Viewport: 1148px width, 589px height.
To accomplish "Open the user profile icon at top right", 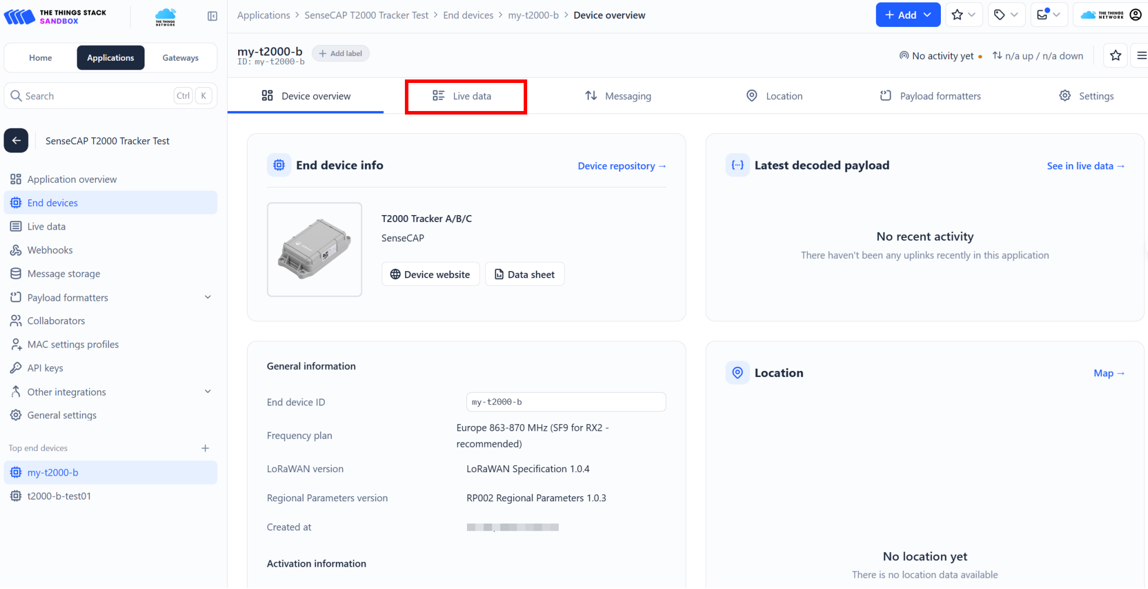I will point(1136,15).
